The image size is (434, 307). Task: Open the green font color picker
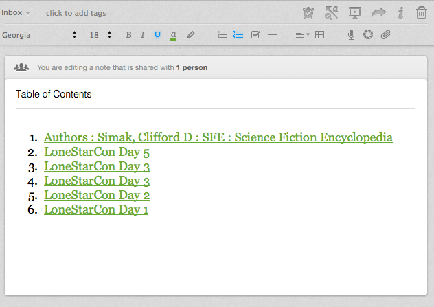(x=174, y=35)
